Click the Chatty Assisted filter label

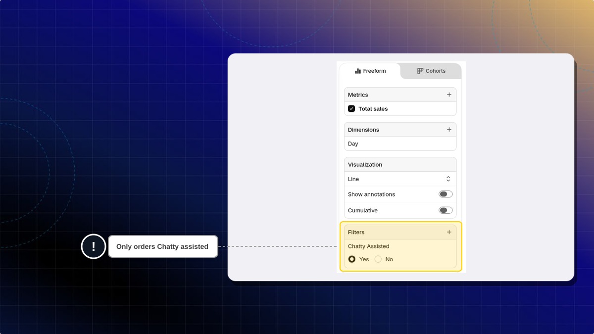pyautogui.click(x=368, y=246)
